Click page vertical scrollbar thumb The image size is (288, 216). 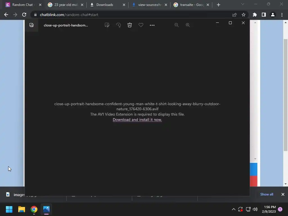(x=286, y=95)
